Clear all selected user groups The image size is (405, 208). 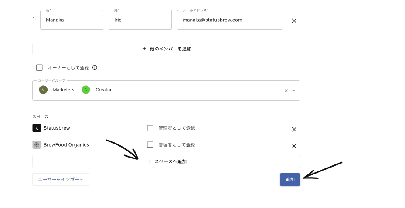tap(286, 91)
